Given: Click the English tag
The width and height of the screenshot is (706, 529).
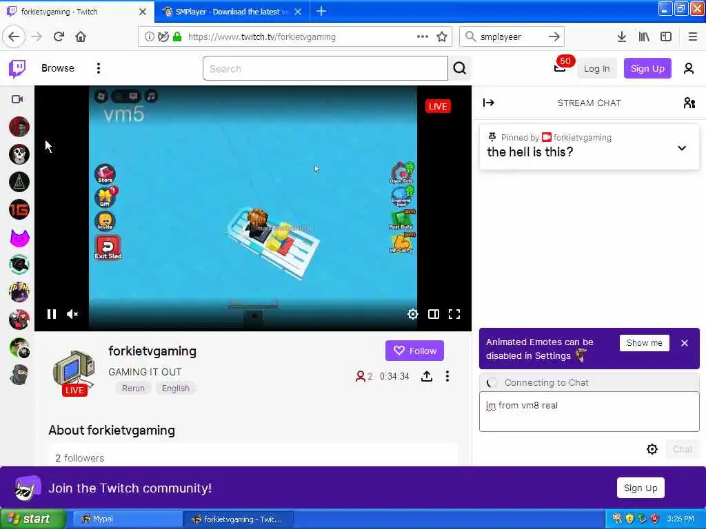Looking at the screenshot, I should [176, 388].
